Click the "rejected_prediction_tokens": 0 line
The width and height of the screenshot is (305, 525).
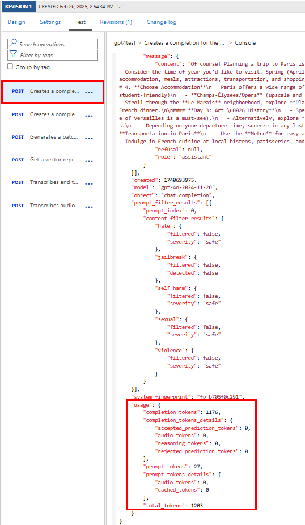pos(201,451)
